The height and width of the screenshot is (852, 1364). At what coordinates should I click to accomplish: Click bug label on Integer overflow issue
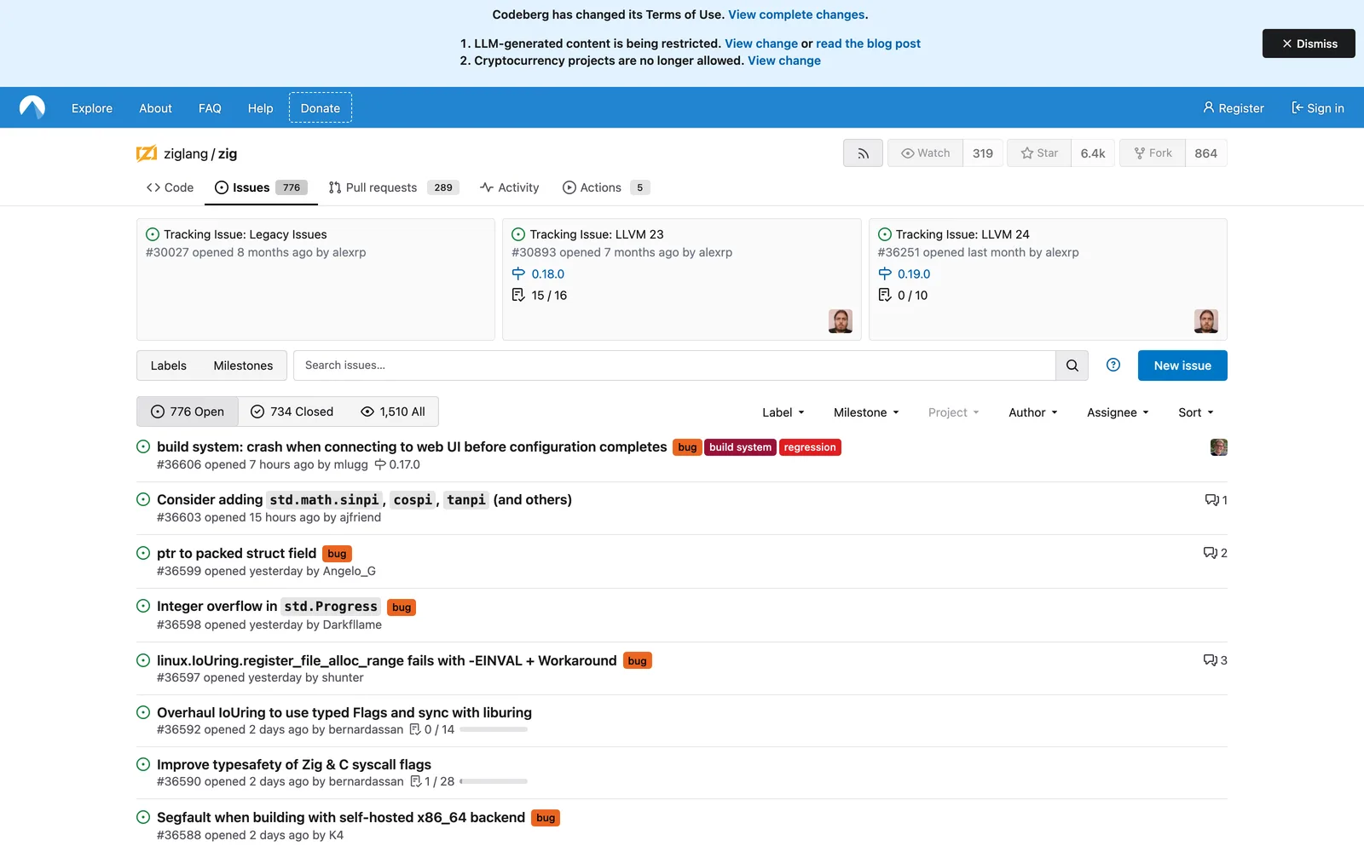pyautogui.click(x=402, y=607)
